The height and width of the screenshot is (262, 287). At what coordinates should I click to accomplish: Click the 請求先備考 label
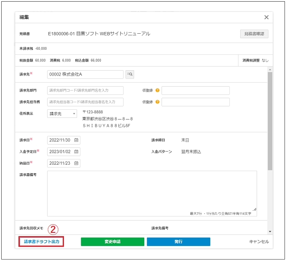(160, 228)
